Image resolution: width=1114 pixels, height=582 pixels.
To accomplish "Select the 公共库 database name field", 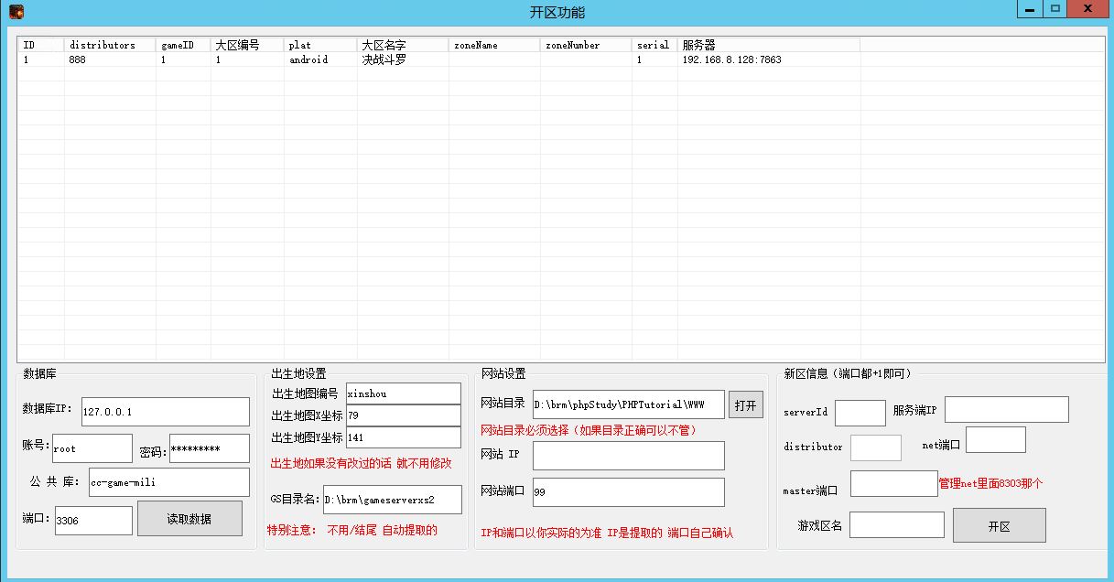I will pos(168,482).
